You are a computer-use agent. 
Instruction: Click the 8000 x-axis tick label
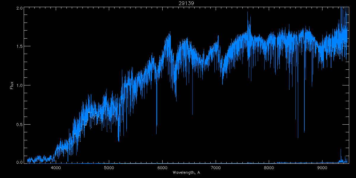click(269, 167)
